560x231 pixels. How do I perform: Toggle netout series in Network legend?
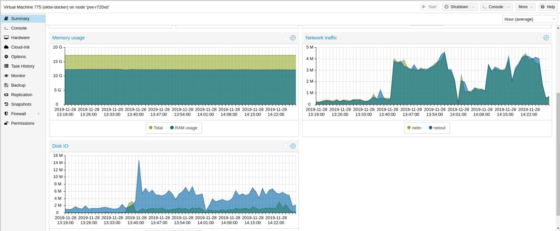pyautogui.click(x=437, y=128)
